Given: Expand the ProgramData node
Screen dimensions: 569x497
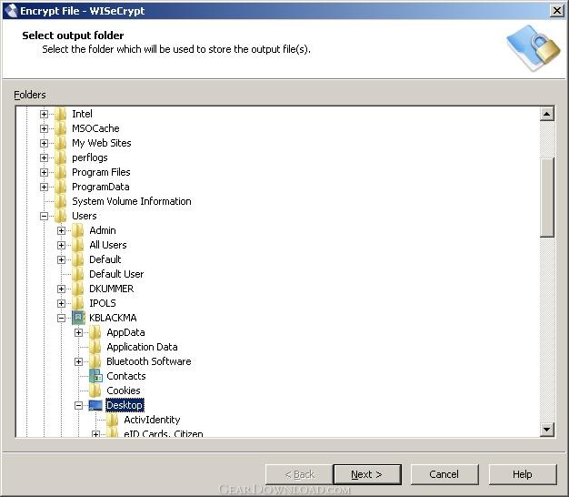Looking at the screenshot, I should pos(44,187).
